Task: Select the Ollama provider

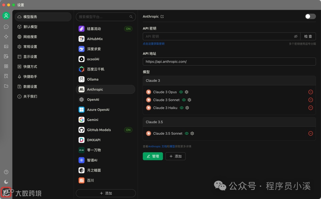Action: [x=106, y=79]
